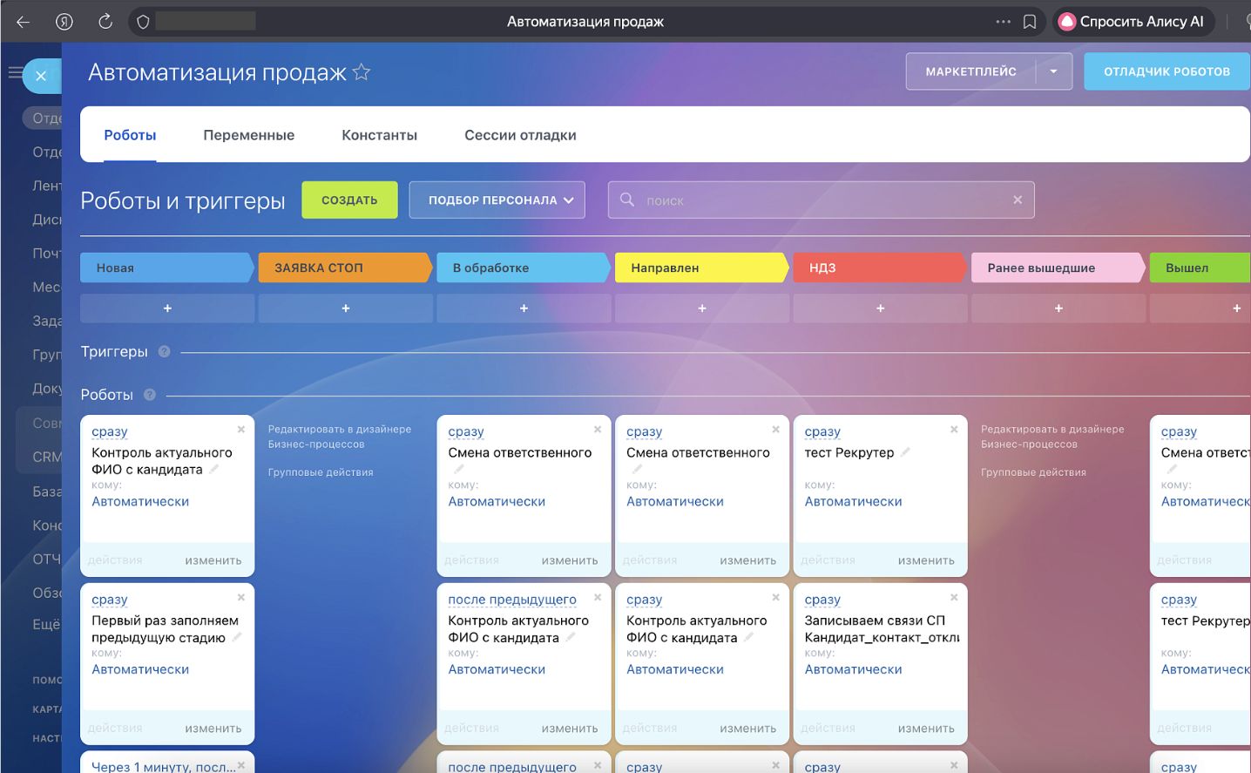Expand the МАРКЕТПЛЕЙС dropdown arrow

[1054, 71]
